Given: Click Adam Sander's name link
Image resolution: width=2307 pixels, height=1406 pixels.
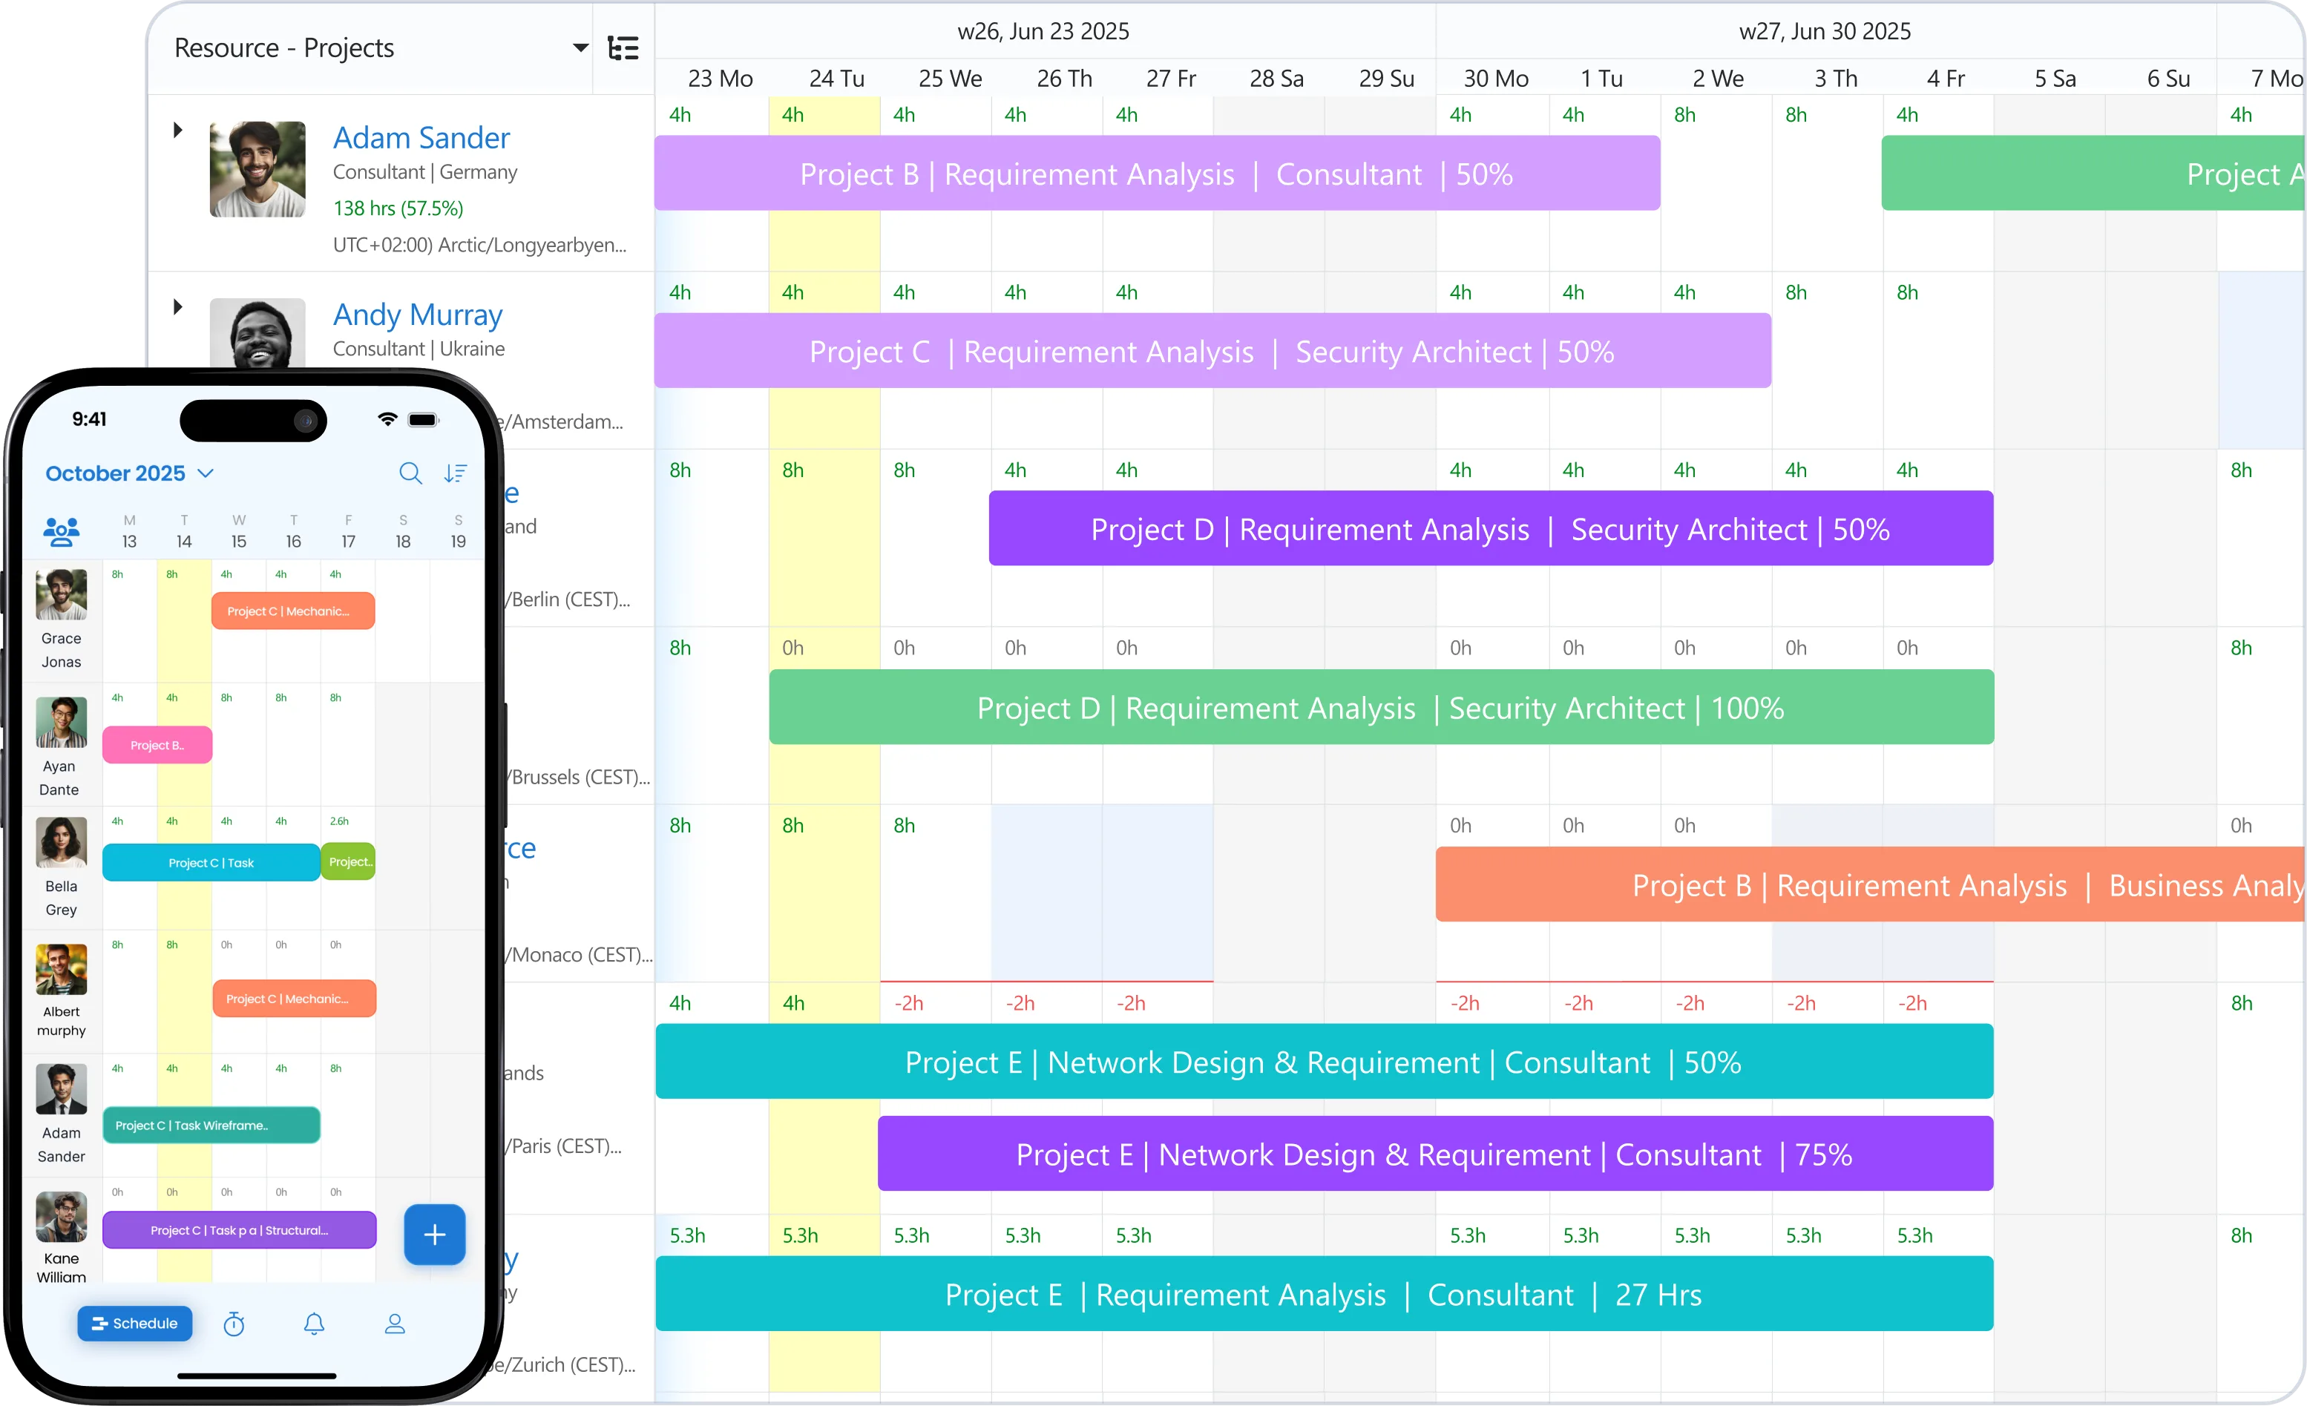Looking at the screenshot, I should coord(421,137).
